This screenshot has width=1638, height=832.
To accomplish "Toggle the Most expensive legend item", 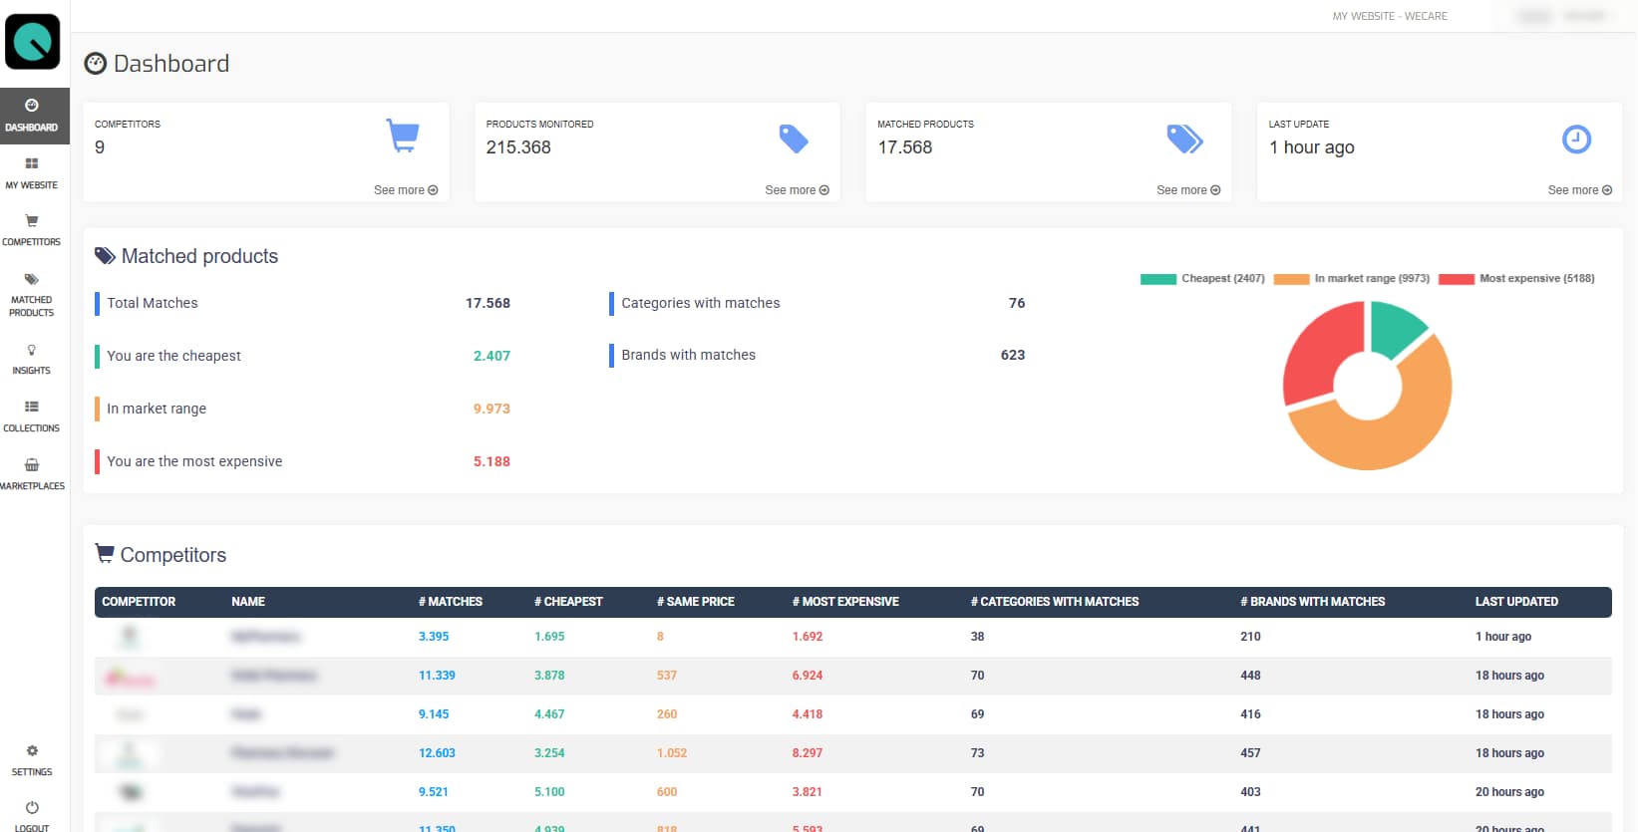I will (x=1516, y=279).
